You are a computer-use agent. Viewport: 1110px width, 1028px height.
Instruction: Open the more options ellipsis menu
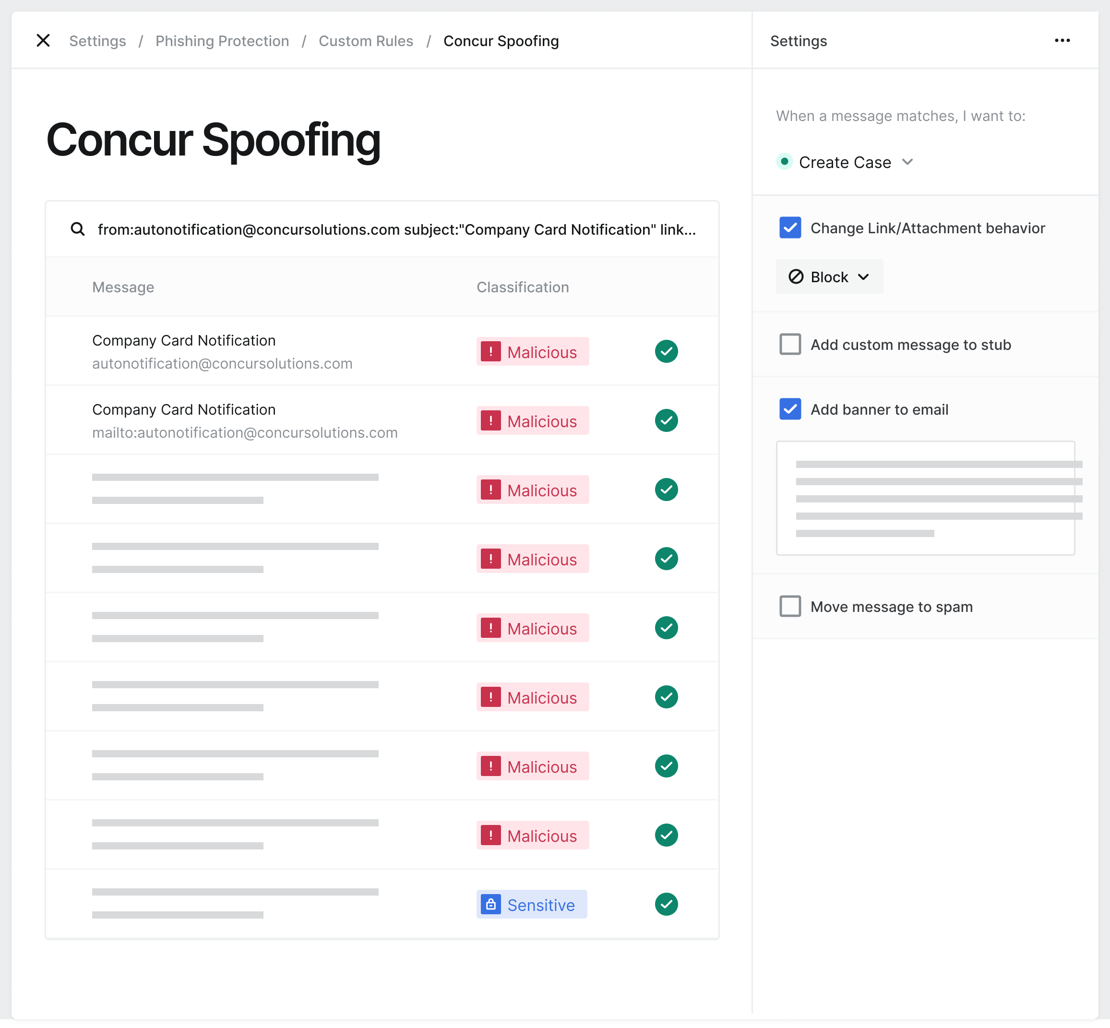click(x=1062, y=41)
